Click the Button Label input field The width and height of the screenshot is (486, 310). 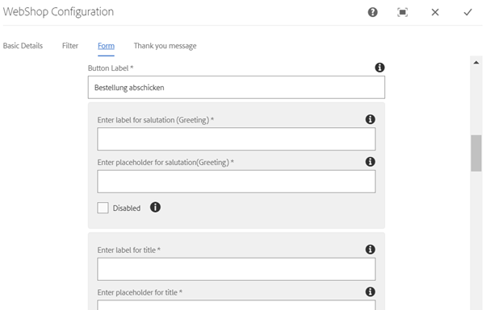tap(237, 88)
